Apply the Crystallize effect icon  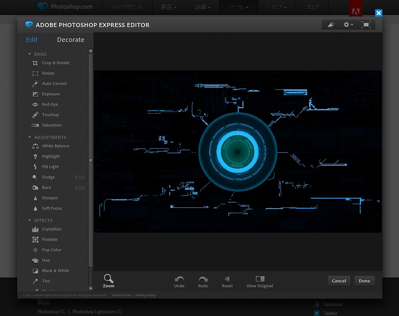pos(35,229)
